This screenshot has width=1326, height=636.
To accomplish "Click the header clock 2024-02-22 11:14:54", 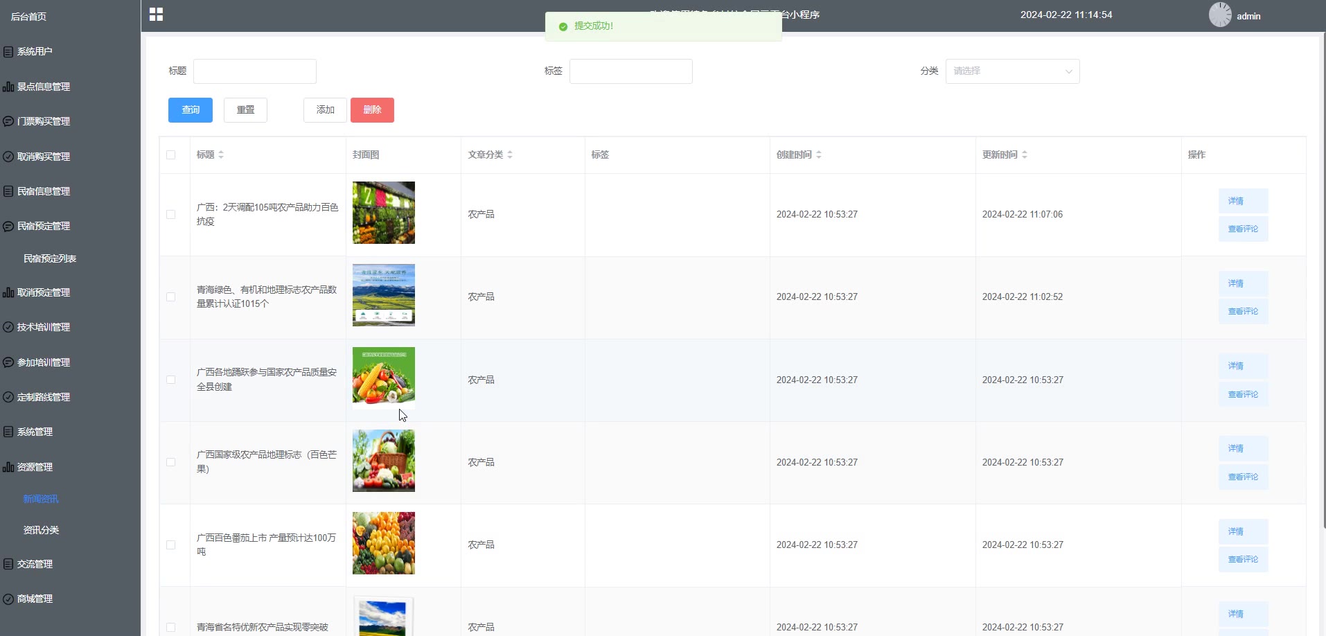I will pyautogui.click(x=1066, y=15).
